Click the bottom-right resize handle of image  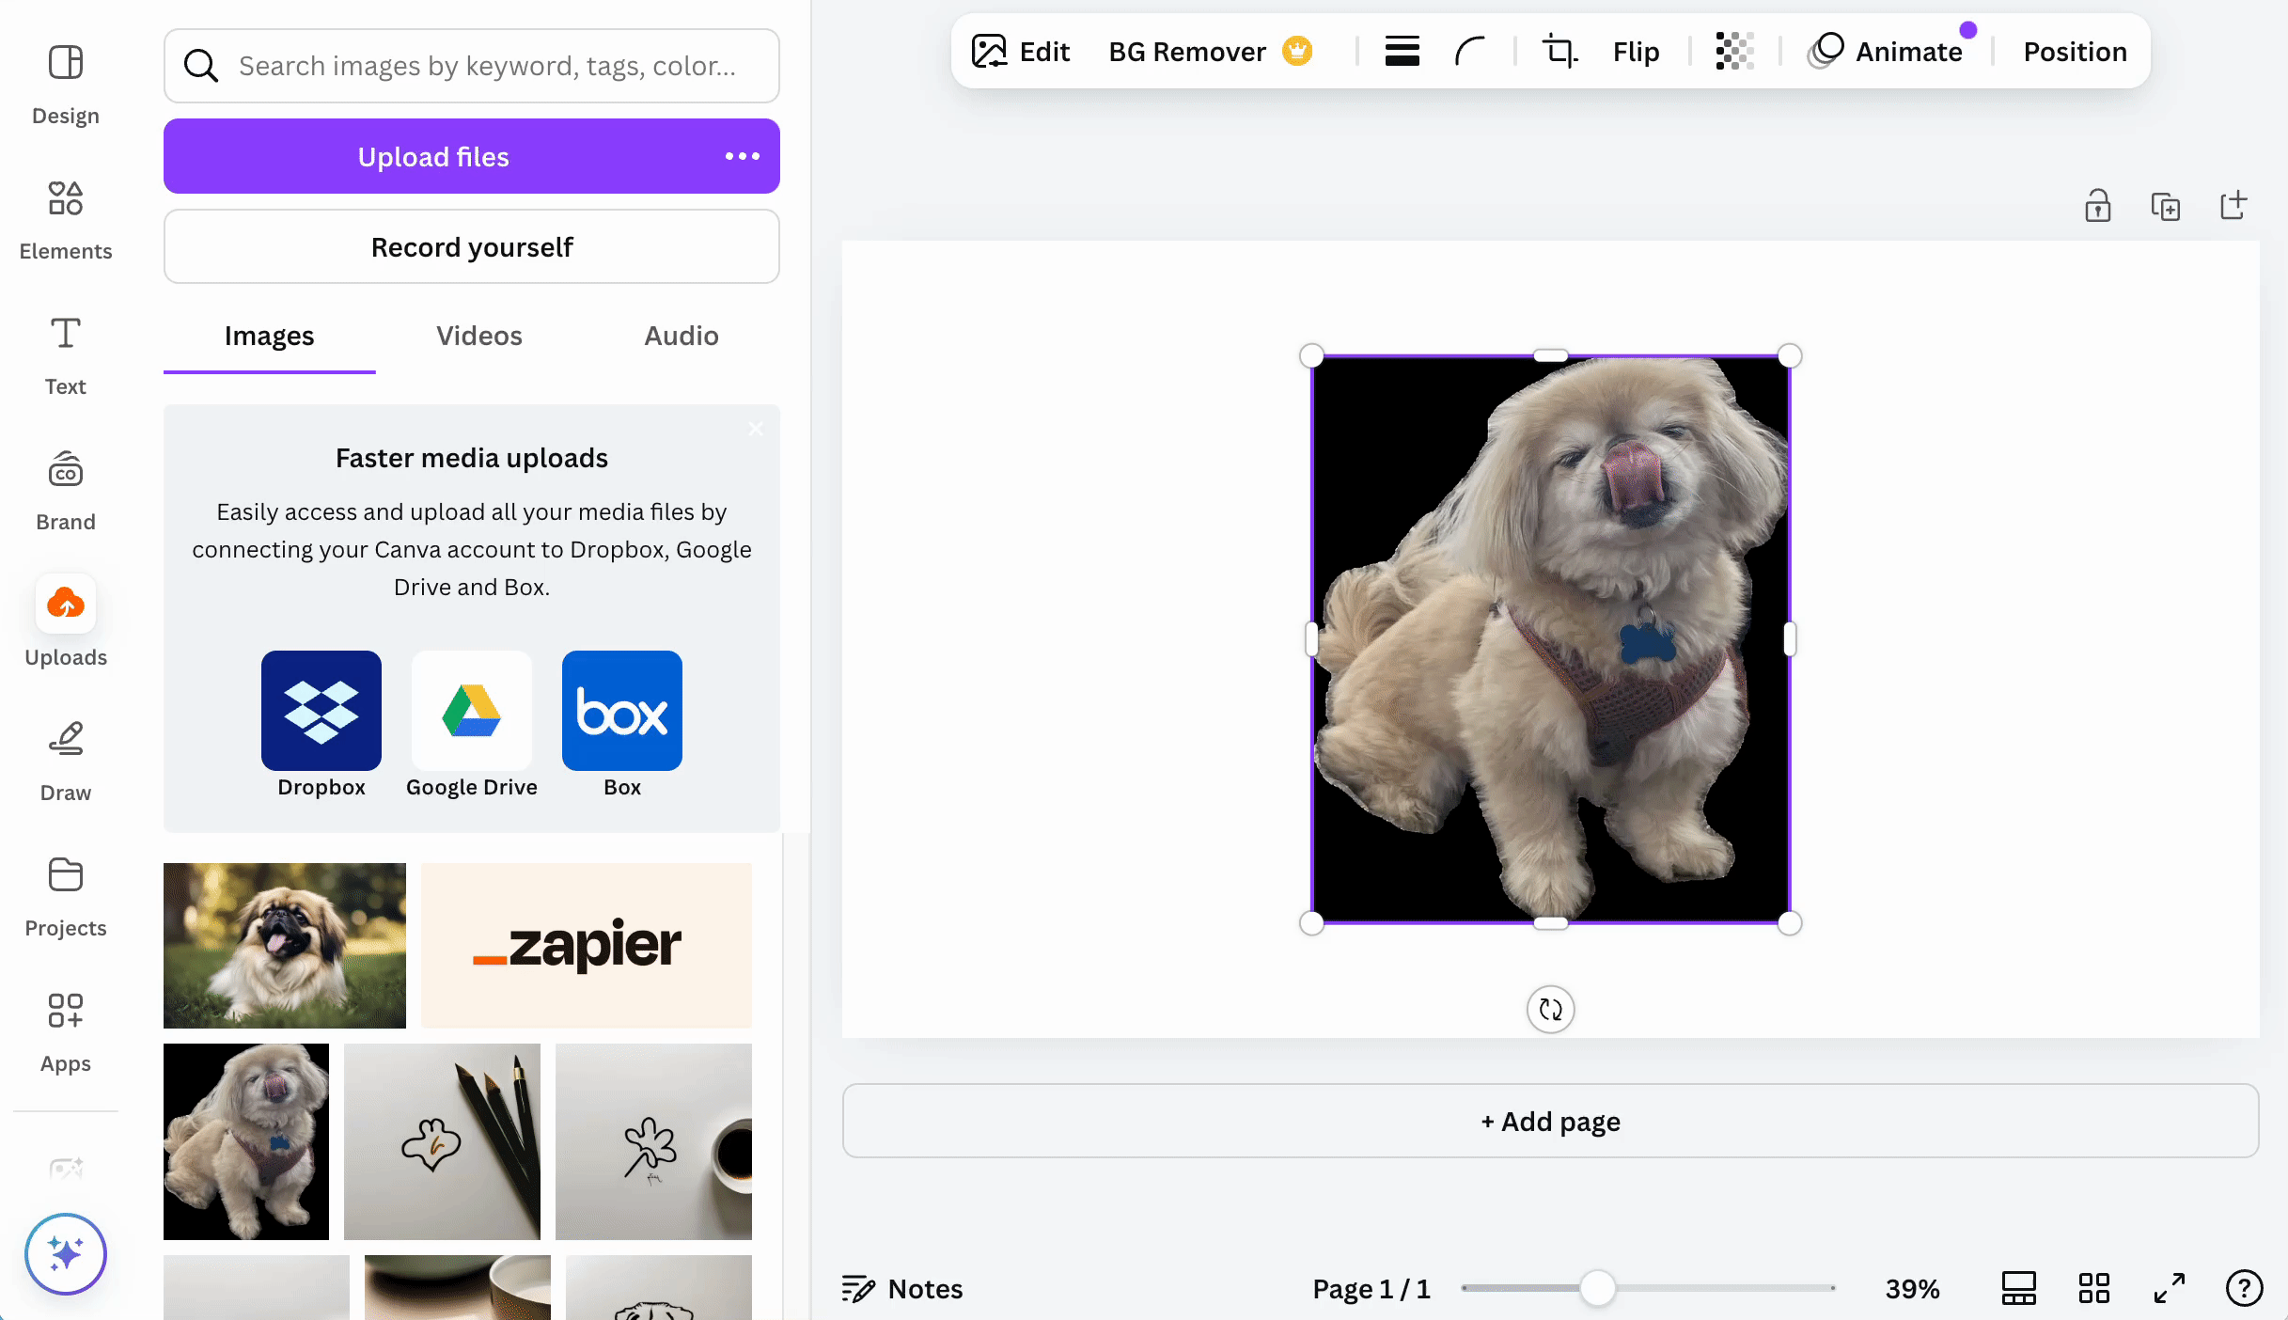(1790, 923)
